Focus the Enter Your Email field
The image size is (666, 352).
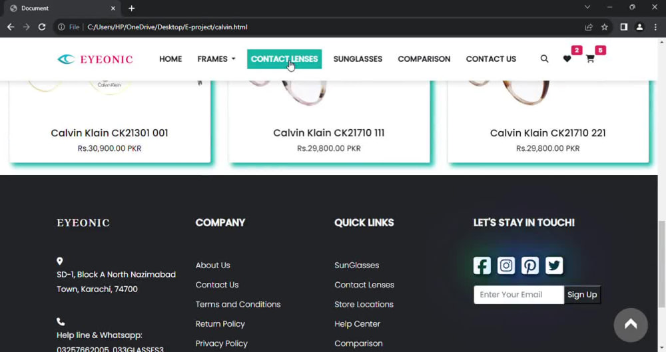(519, 295)
